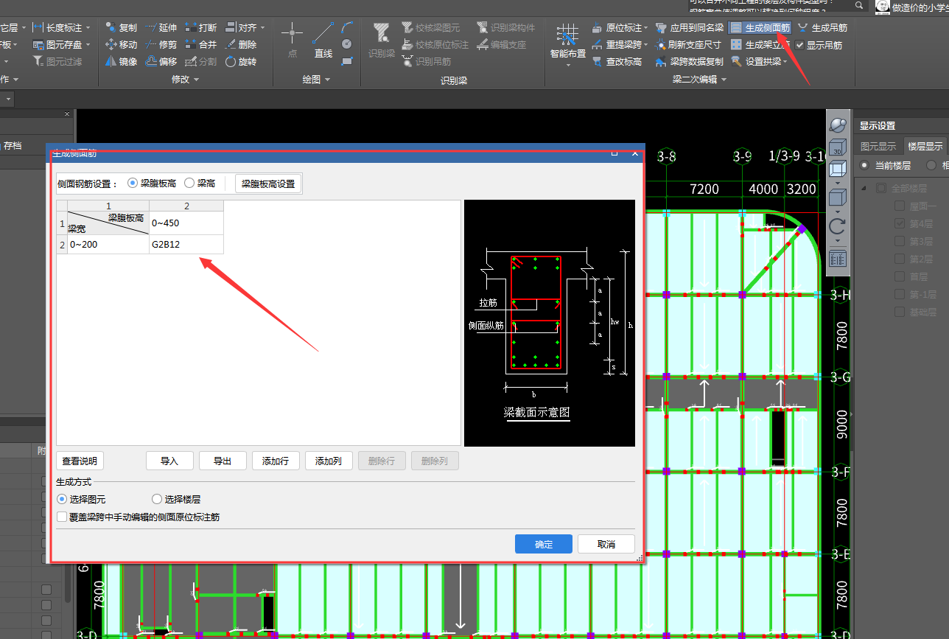949x639 pixels.
Task: Choose the 直线 (line) drawing tool
Action: point(323,41)
